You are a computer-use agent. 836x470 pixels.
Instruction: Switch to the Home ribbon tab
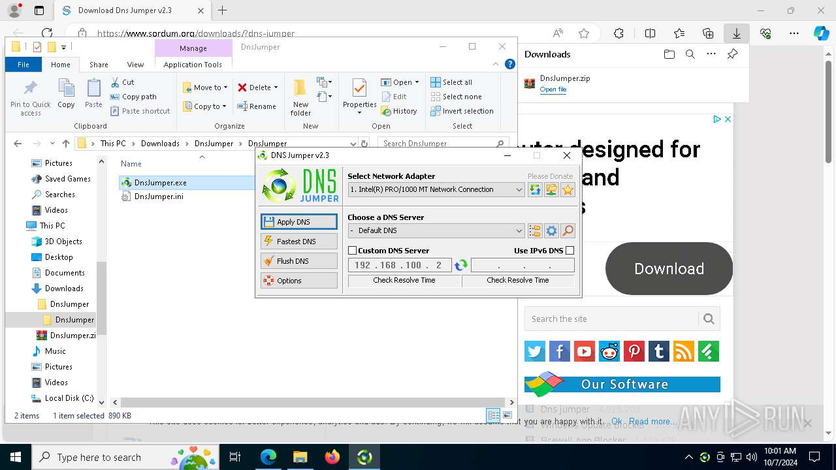61,65
